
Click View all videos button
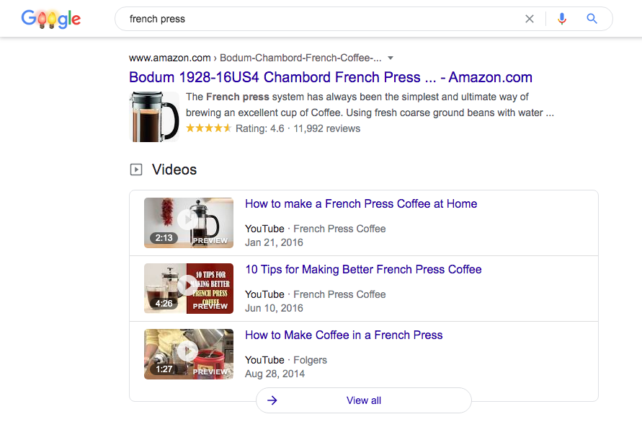(364, 400)
